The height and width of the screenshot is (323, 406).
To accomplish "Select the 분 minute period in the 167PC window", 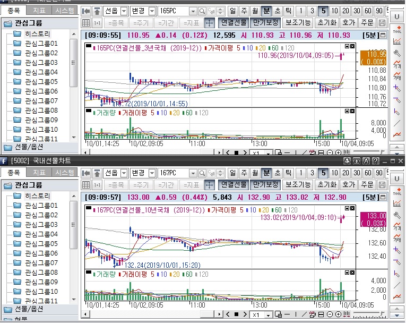I will (266, 173).
